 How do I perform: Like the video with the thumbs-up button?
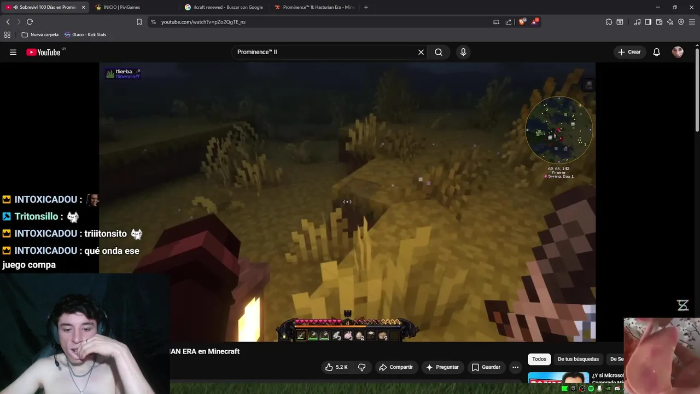(x=337, y=367)
